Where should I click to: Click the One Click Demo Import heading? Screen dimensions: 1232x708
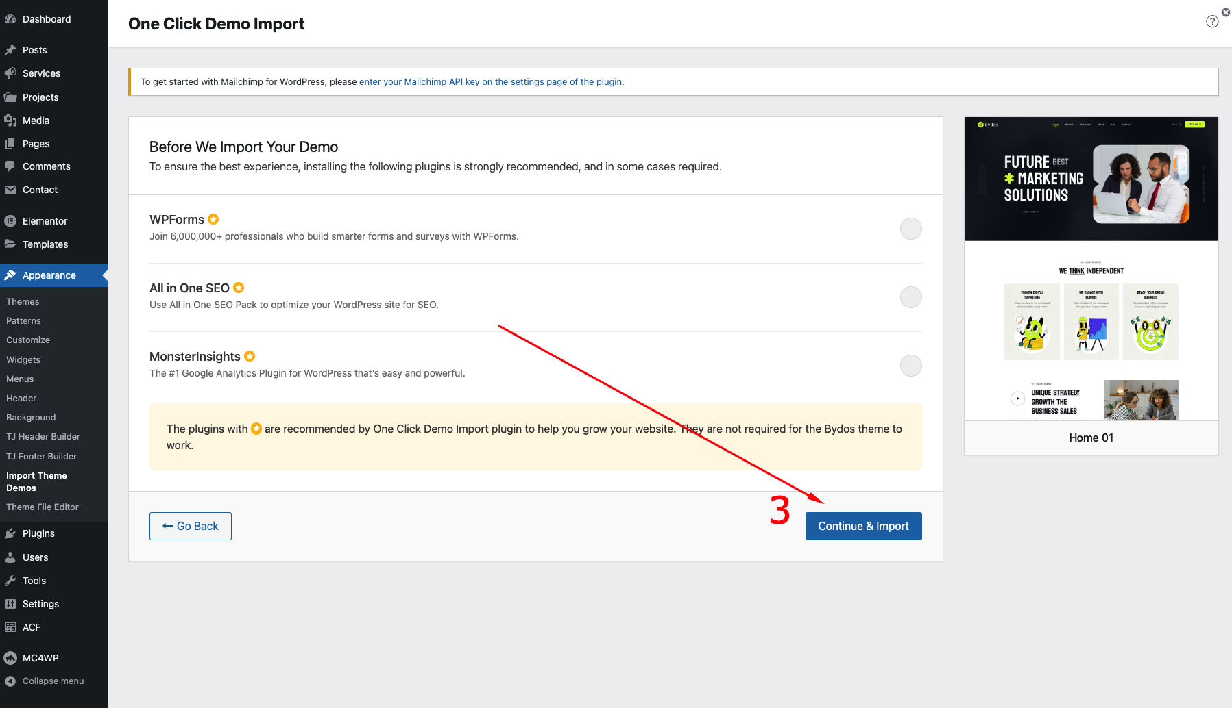[x=216, y=23]
